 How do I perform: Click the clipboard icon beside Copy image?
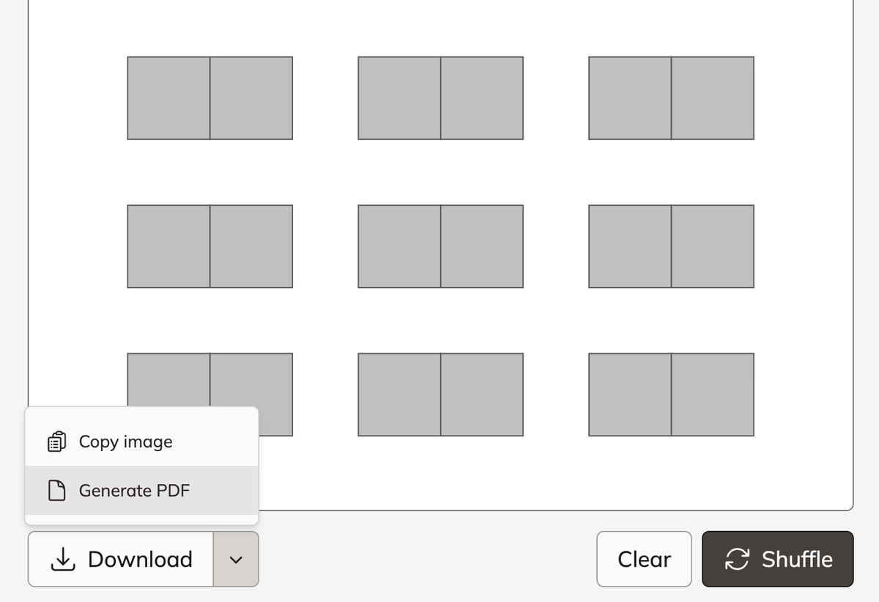point(56,441)
